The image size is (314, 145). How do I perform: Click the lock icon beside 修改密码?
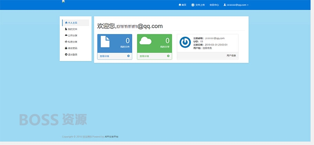(x=66, y=48)
